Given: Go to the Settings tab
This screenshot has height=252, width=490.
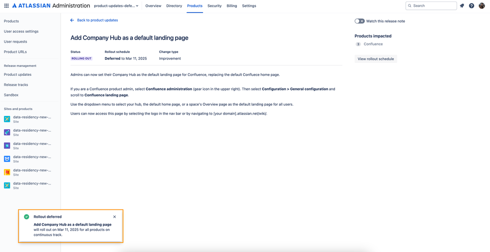Looking at the screenshot, I should (x=249, y=5).
